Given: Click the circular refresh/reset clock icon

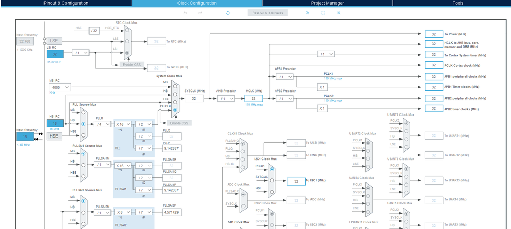Looking at the screenshot, I should tap(228, 13).
